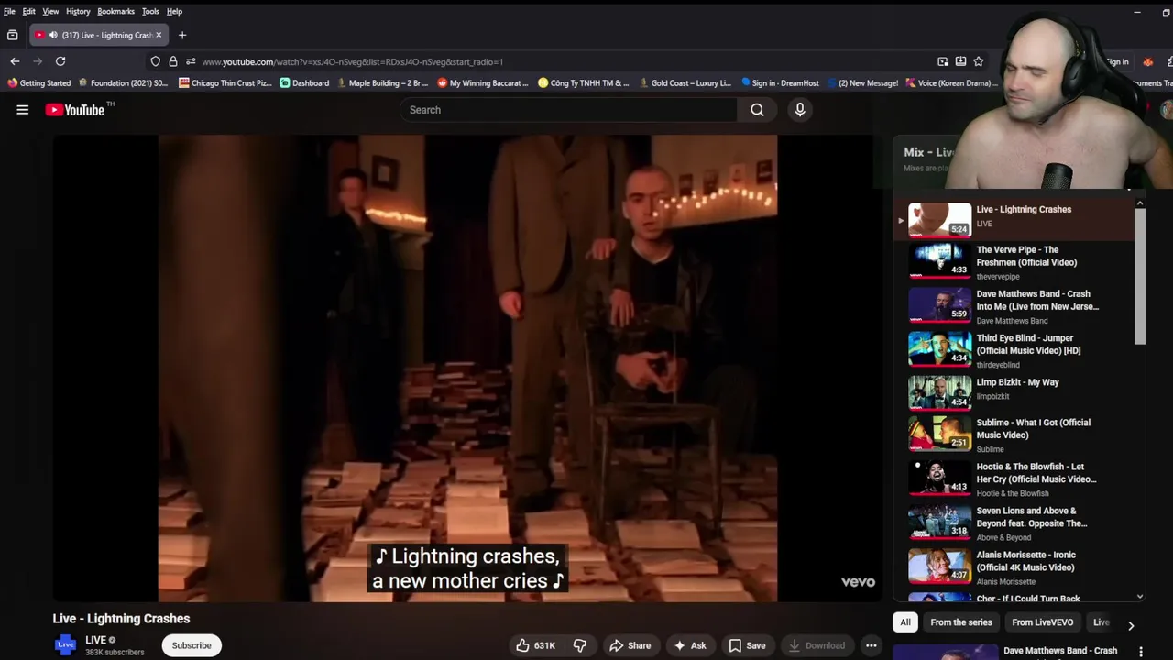Click the 383K subscribers text

coord(115,653)
